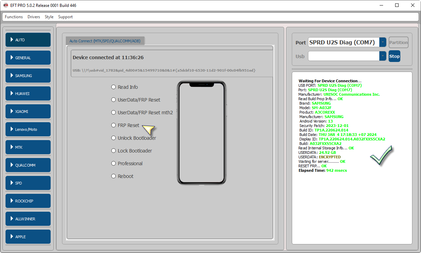Viewport: 421px width, 253px height.
Task: Open the Port dropdown arrow
Action: pos(383,42)
